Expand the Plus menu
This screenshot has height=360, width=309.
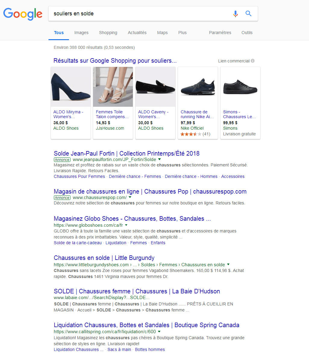point(183,33)
